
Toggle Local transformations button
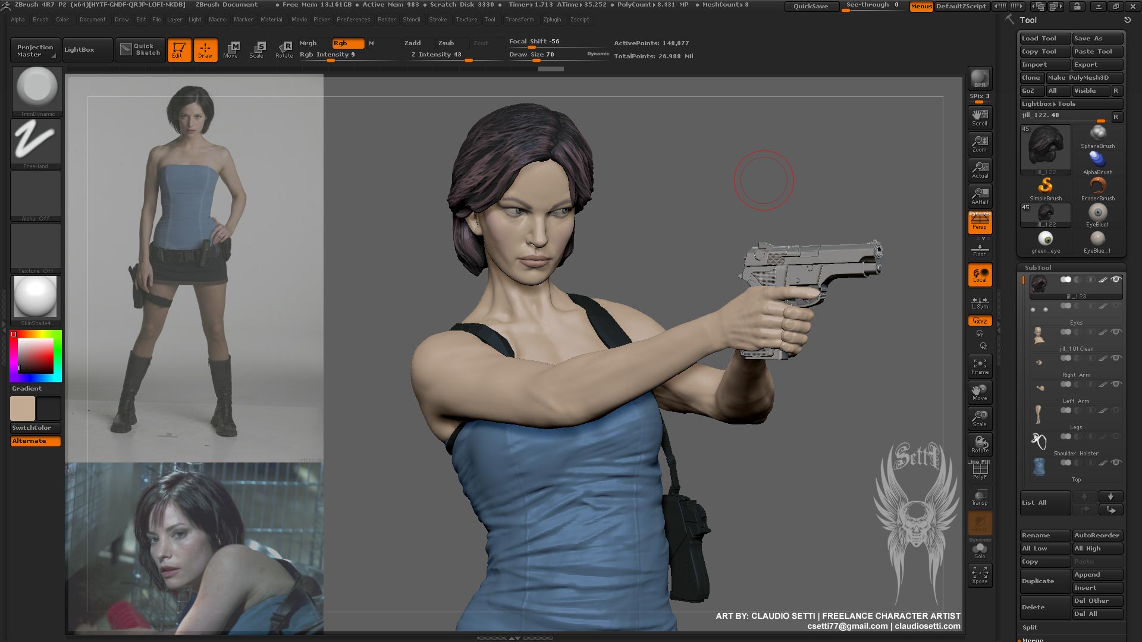(980, 275)
